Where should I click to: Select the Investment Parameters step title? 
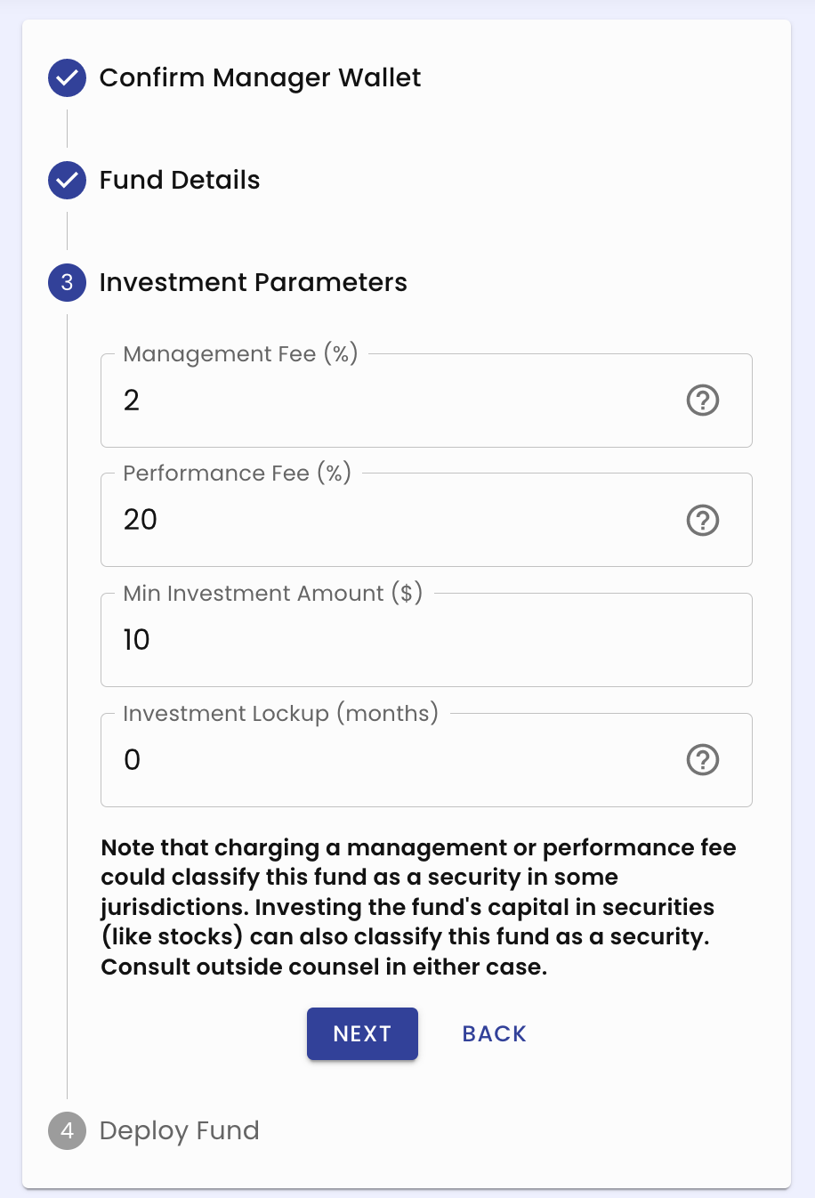click(253, 283)
